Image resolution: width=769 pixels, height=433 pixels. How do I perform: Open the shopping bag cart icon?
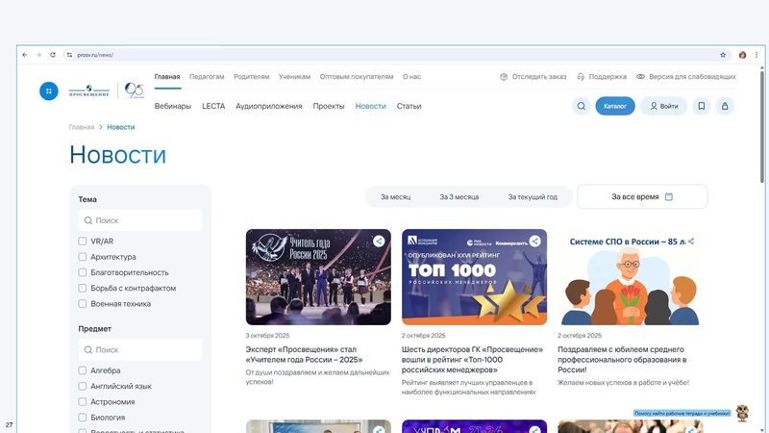pos(725,106)
